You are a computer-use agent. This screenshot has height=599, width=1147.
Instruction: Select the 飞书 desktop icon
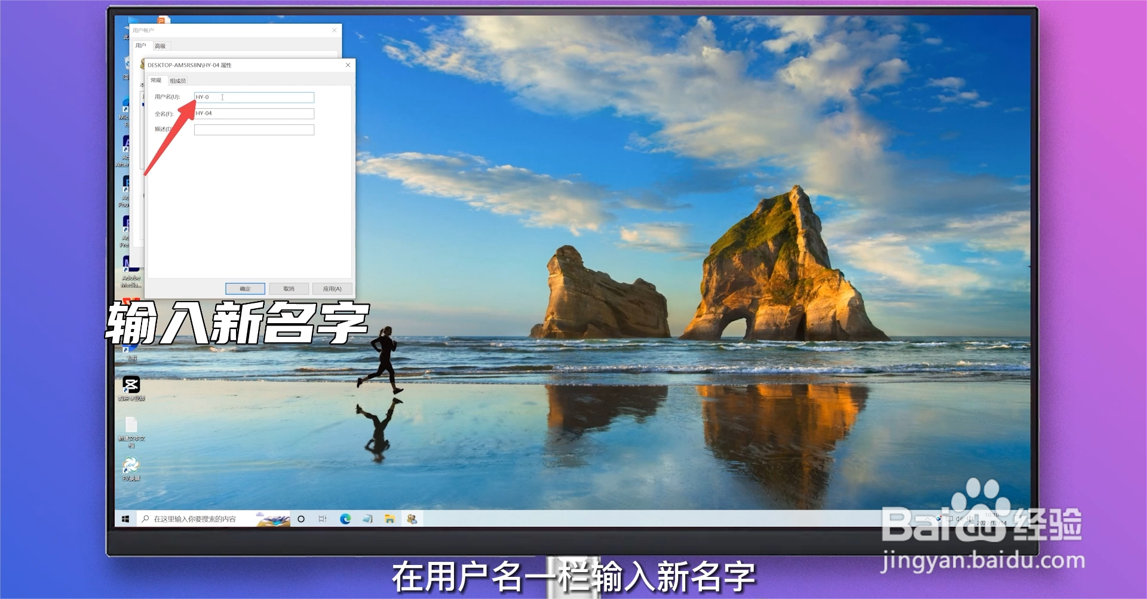point(131,352)
